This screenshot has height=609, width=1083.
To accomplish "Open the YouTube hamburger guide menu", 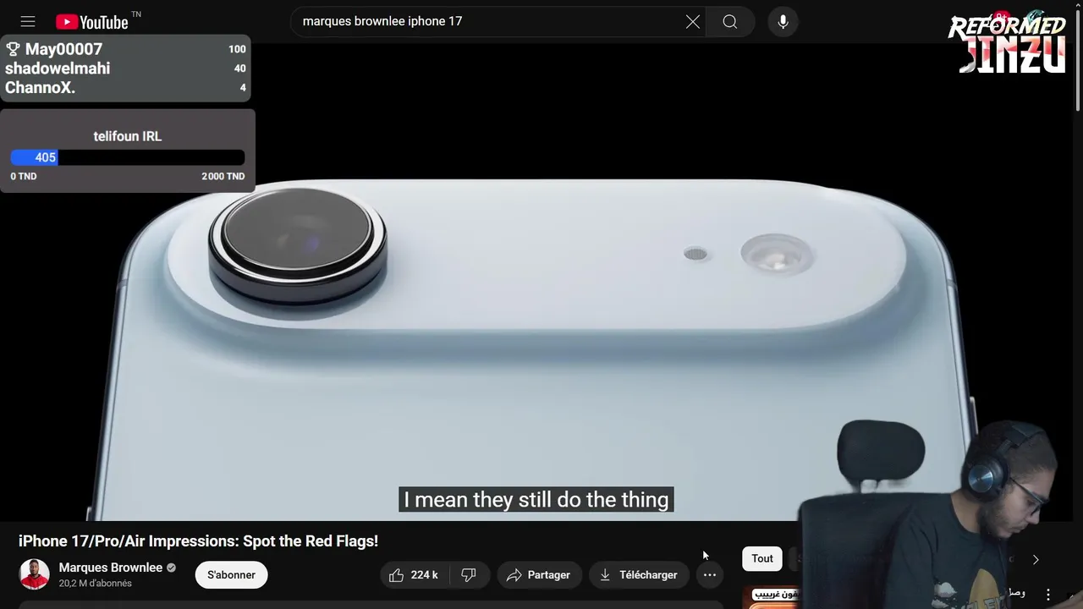I will pos(28,22).
